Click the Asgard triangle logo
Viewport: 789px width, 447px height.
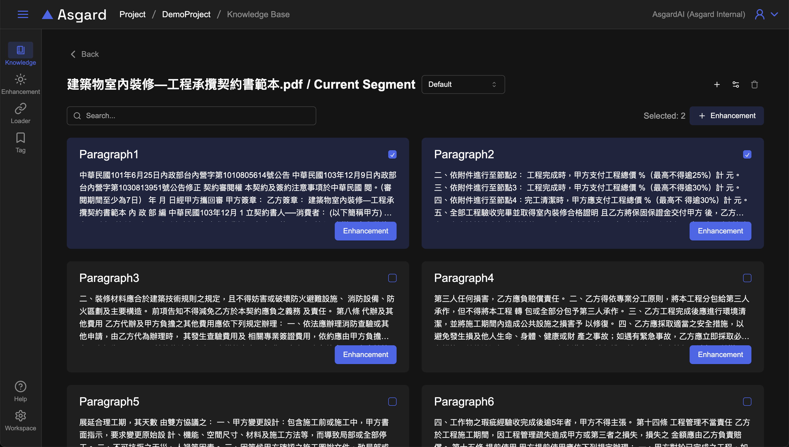[x=47, y=14]
